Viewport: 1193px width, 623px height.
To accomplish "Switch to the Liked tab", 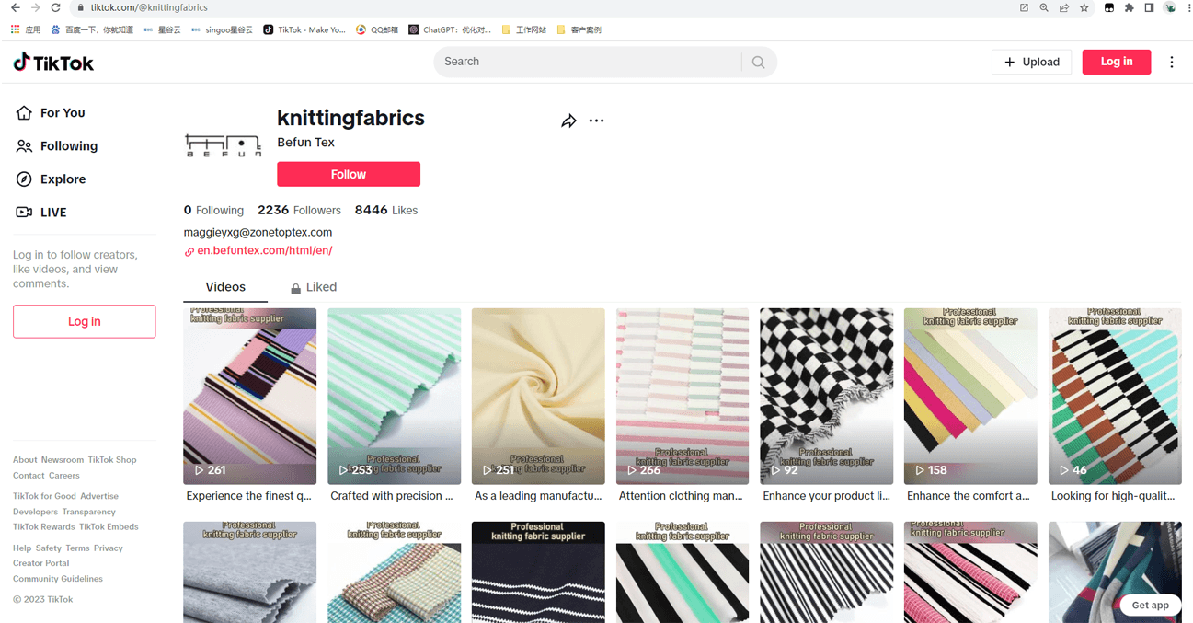I will pyautogui.click(x=314, y=287).
